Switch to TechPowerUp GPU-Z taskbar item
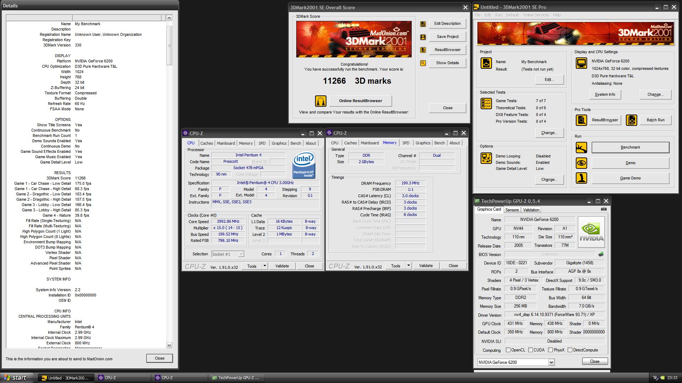The image size is (682, 383). pos(236,378)
